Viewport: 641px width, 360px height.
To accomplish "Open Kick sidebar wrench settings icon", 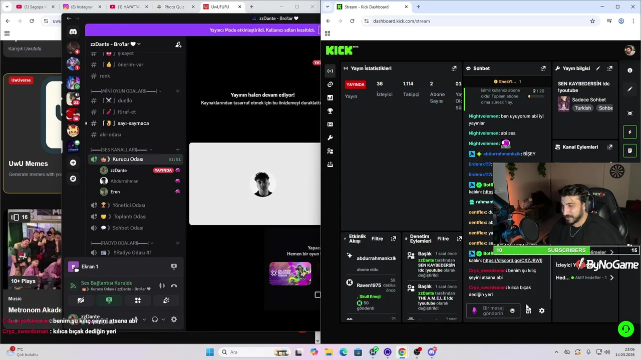I will (330, 137).
